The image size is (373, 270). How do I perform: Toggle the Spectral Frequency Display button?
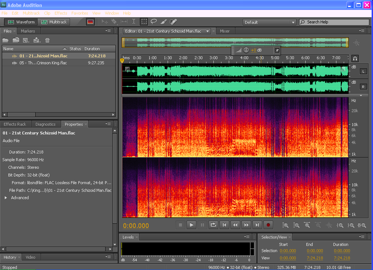[x=90, y=22]
